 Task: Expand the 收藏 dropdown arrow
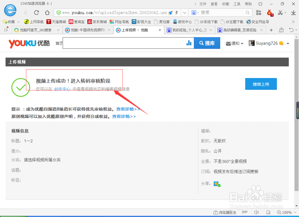click(x=19, y=22)
